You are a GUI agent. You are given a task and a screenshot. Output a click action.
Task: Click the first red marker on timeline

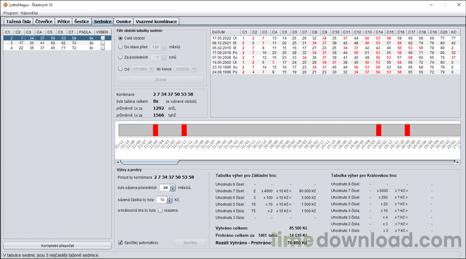[x=155, y=130]
